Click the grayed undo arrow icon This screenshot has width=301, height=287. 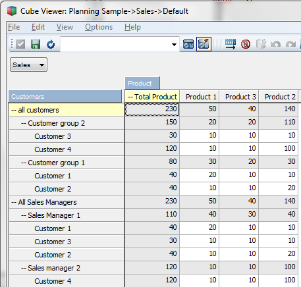click(275, 44)
